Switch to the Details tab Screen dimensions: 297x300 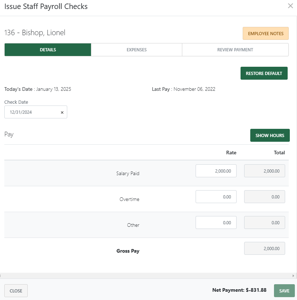pyautogui.click(x=48, y=50)
